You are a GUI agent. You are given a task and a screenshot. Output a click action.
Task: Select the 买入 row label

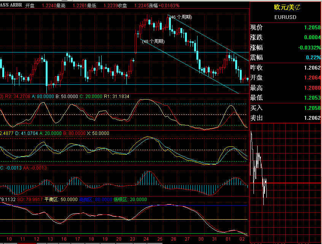[x=256, y=108]
